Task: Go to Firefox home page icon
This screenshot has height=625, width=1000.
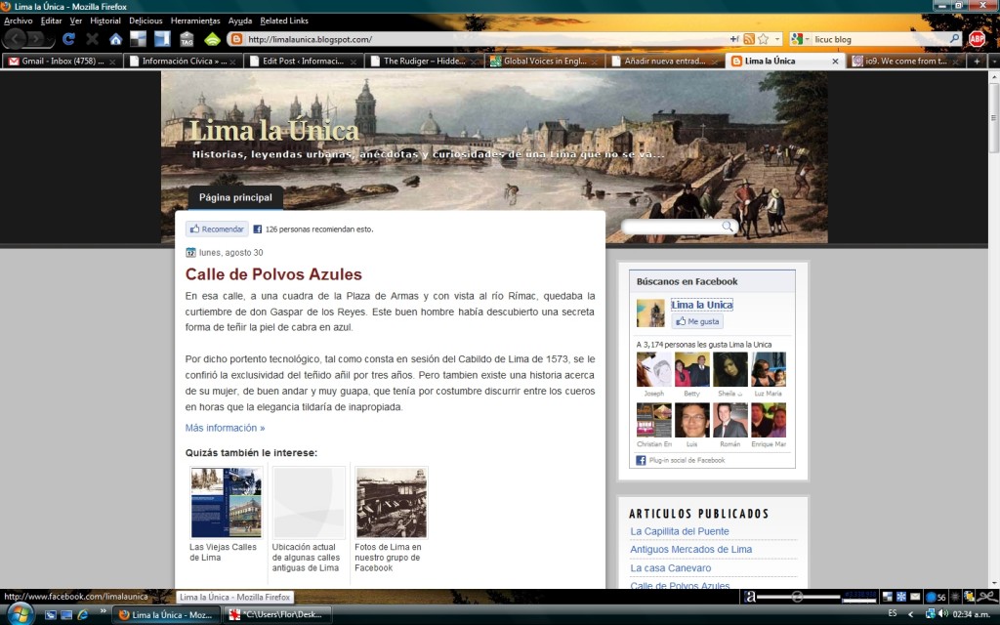Action: tap(115, 39)
